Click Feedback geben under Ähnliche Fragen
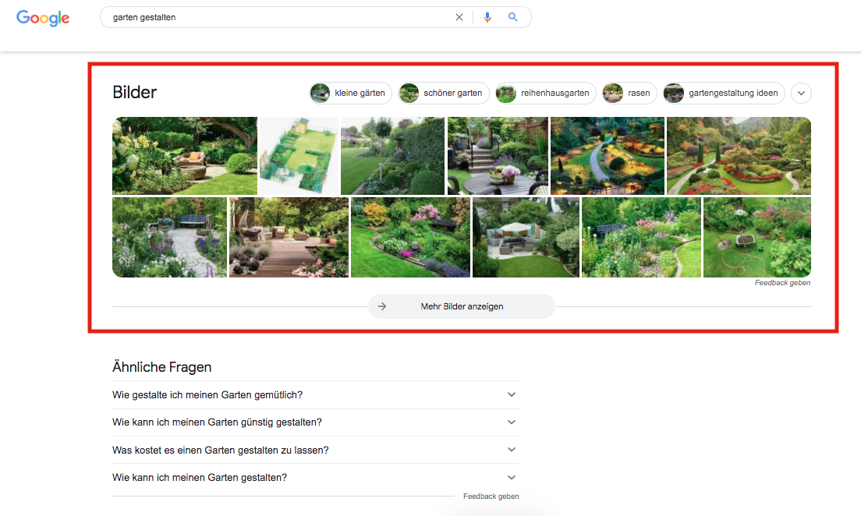Screen dimensions: 861x516 [491, 497]
